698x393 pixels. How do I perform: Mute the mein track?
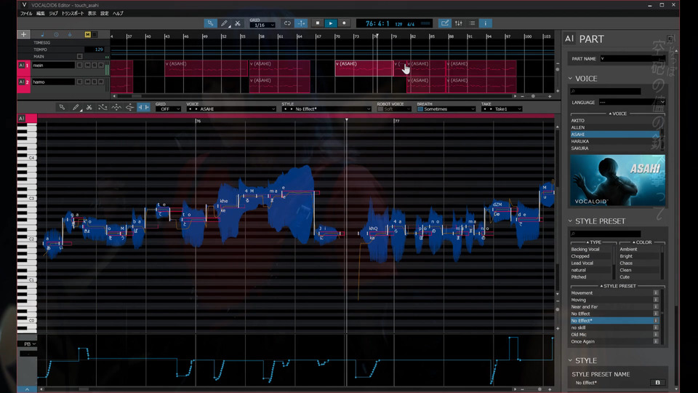pyautogui.click(x=88, y=65)
